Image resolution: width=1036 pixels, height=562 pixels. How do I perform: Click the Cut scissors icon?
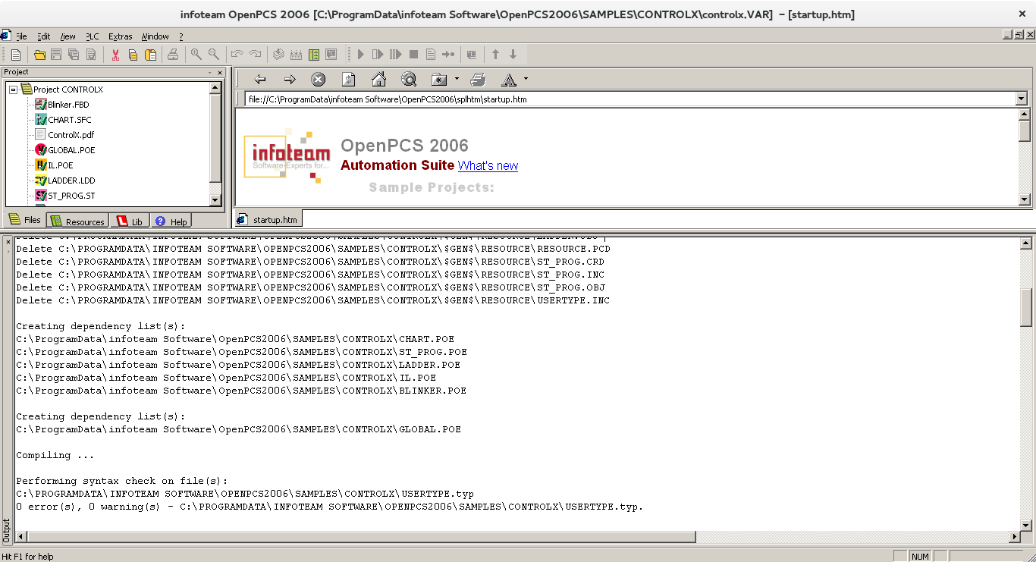115,55
